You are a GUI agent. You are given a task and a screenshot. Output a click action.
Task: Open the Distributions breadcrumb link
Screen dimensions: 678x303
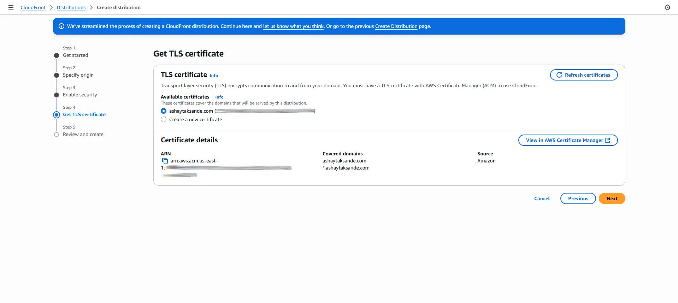point(71,7)
